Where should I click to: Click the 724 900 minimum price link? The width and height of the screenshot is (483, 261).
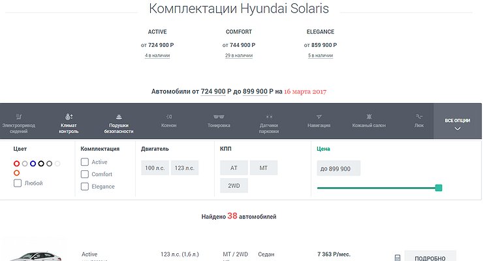(x=213, y=91)
